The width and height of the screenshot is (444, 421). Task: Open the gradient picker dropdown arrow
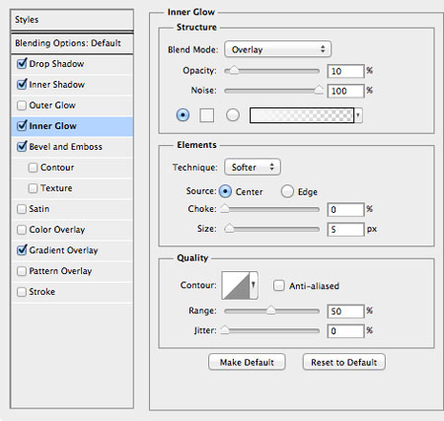[x=358, y=115]
